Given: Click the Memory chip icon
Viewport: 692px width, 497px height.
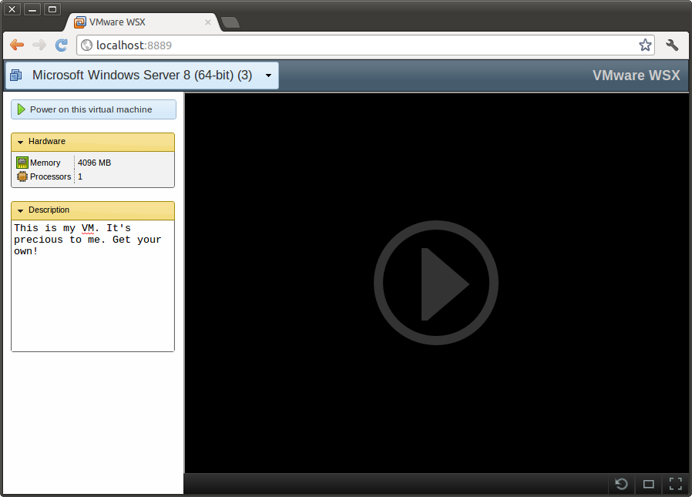Looking at the screenshot, I should (x=22, y=163).
